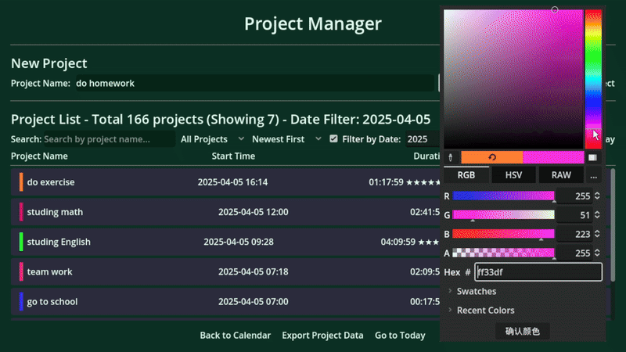This screenshot has width=626, height=352.
Task: Click the blue color bar of go to school
Action: [x=21, y=301]
